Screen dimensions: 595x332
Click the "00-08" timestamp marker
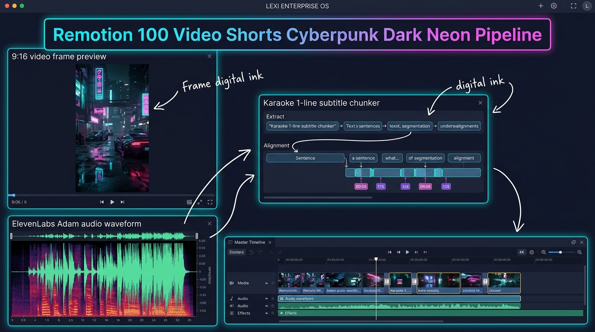pos(361,186)
